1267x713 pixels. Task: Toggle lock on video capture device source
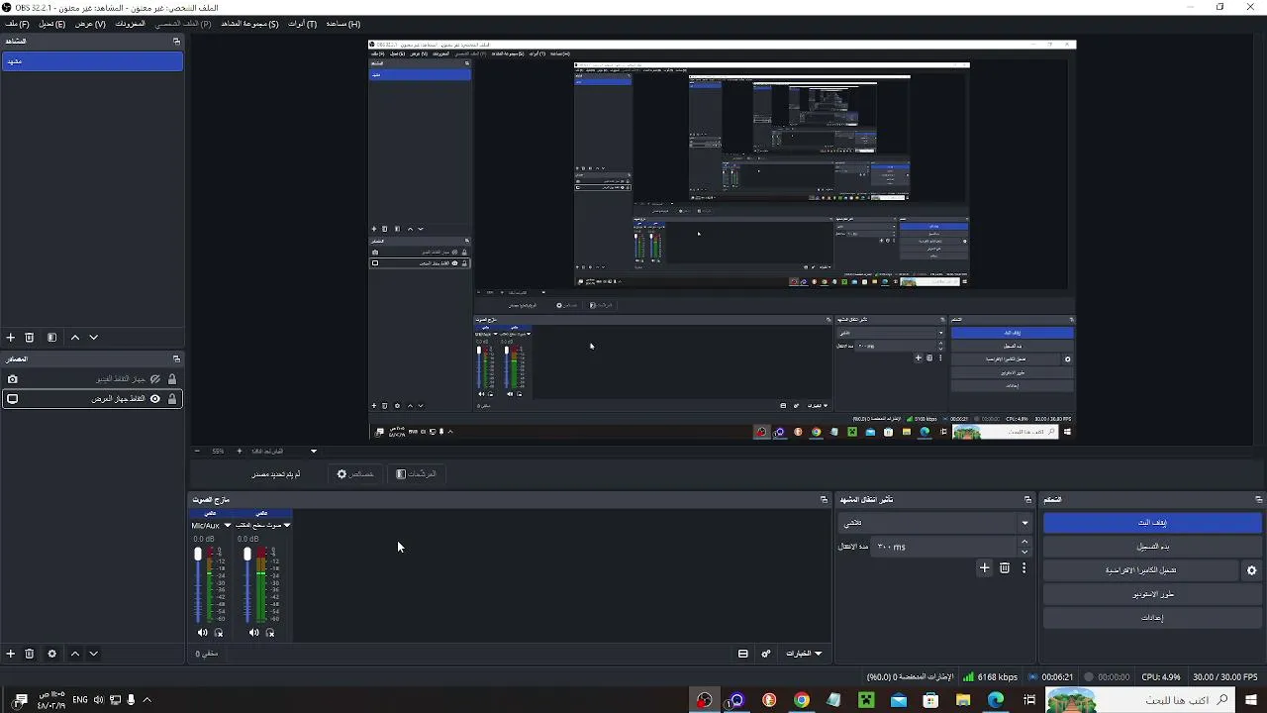[x=172, y=379]
